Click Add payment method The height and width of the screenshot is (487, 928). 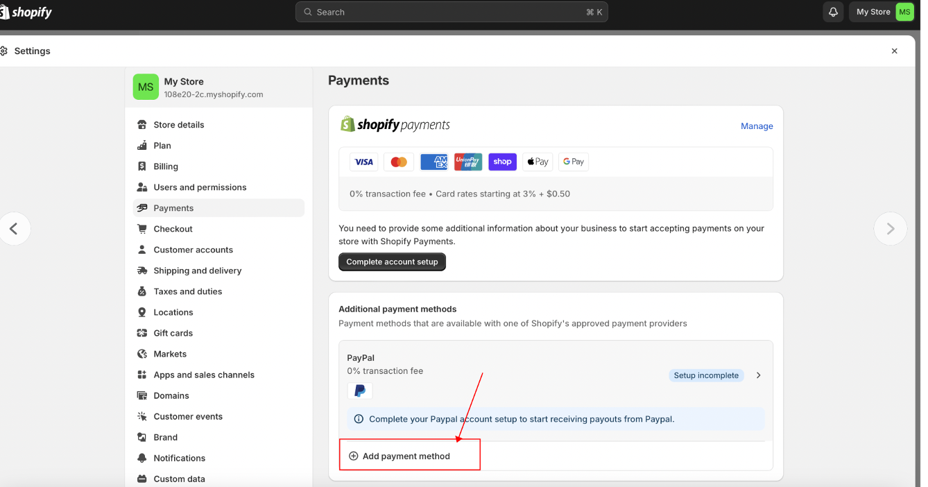406,456
